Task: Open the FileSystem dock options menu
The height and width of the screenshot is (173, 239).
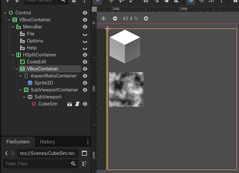Action: click(88, 142)
